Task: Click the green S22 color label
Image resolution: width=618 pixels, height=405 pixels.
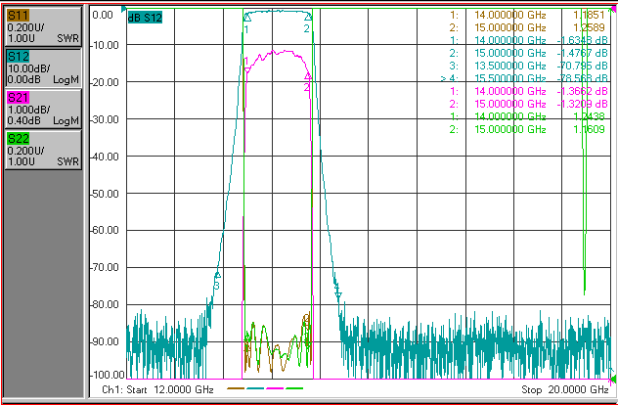Action: click(x=19, y=138)
